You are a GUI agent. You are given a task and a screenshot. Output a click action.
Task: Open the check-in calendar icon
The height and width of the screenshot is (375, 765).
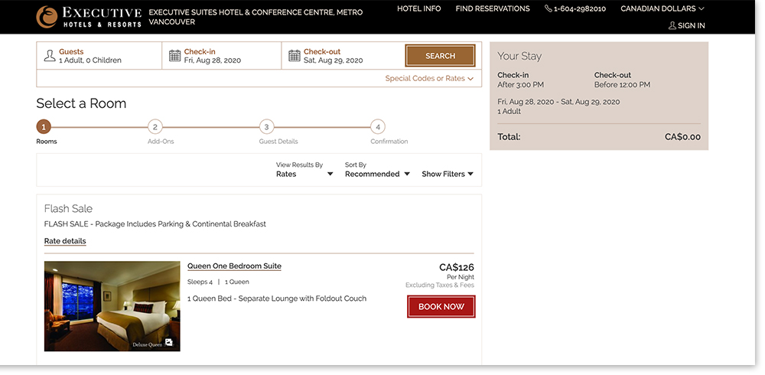[174, 56]
